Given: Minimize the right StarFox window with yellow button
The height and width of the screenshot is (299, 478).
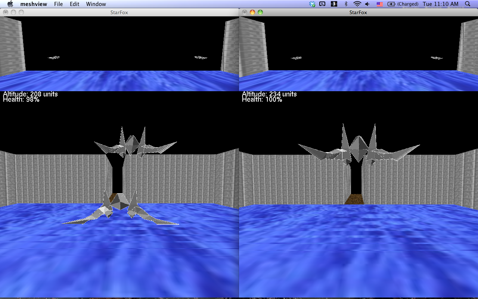Looking at the screenshot, I should click(x=252, y=12).
